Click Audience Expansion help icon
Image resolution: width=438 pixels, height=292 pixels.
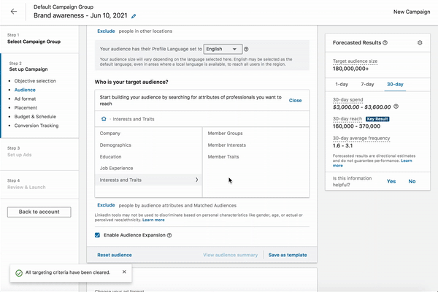[169, 235]
